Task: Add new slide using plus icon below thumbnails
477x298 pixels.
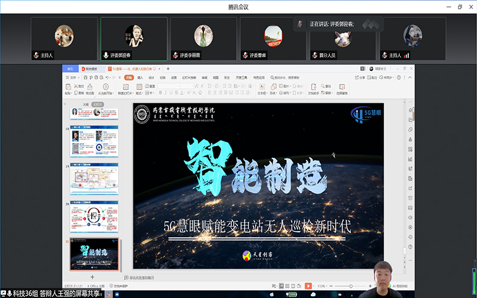Action: point(92,277)
